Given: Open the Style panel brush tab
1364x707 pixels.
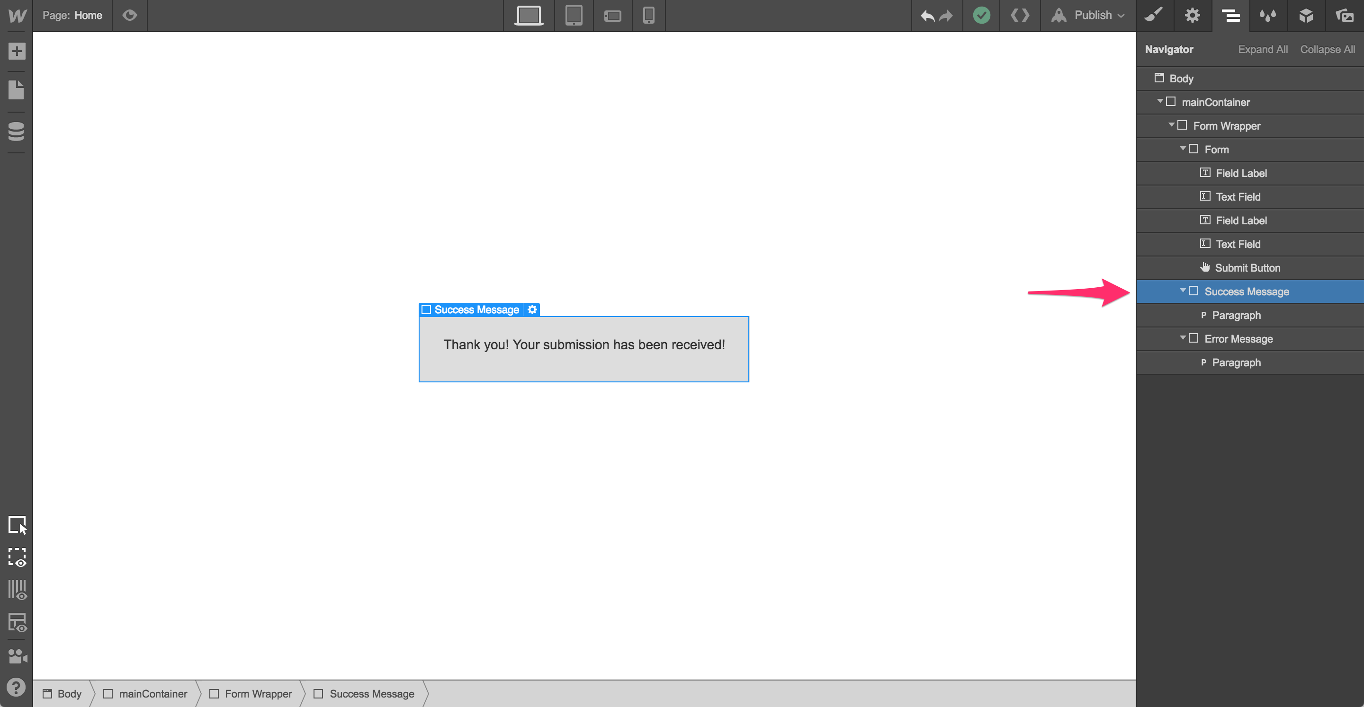Looking at the screenshot, I should (1154, 15).
